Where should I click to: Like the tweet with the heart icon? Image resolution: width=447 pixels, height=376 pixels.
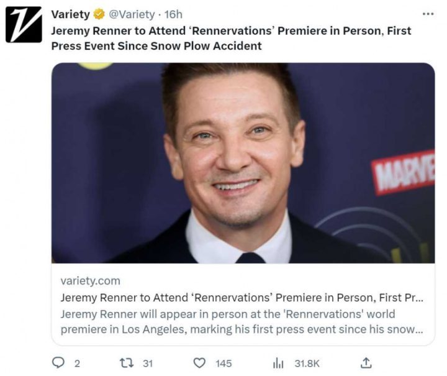(x=199, y=363)
